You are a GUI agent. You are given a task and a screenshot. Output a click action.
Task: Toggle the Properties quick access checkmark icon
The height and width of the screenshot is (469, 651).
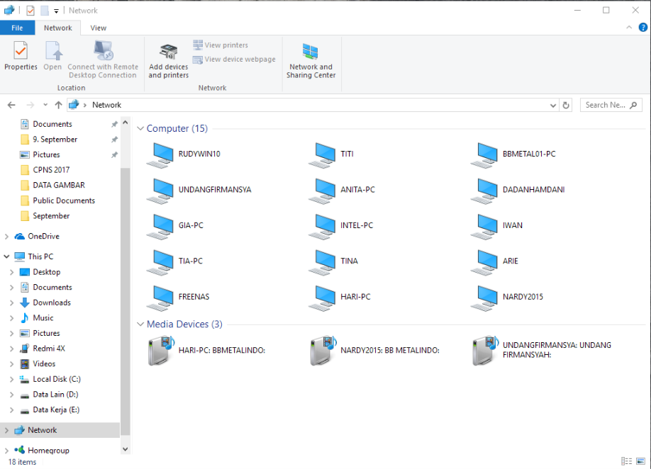[30, 11]
